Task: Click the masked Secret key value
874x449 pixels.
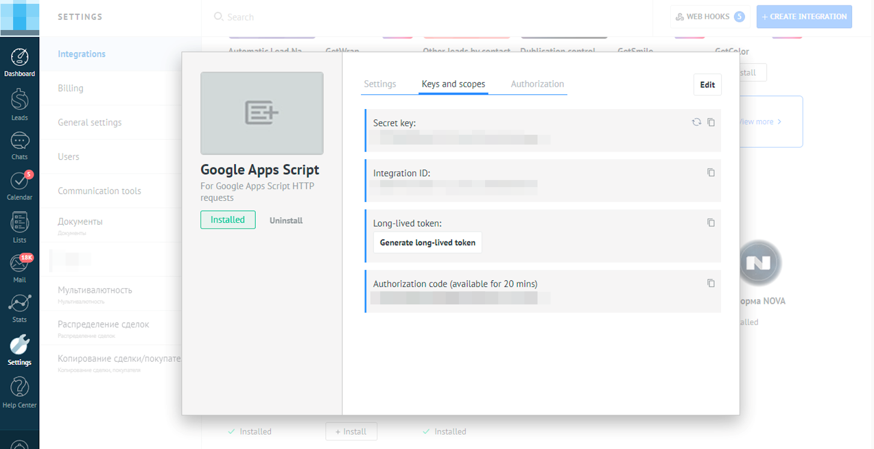Action: click(x=459, y=139)
